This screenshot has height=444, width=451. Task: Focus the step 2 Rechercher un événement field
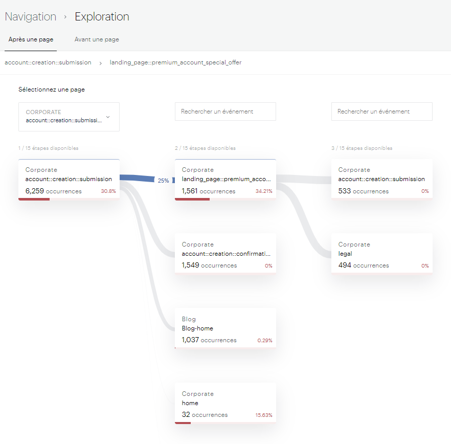pos(225,112)
